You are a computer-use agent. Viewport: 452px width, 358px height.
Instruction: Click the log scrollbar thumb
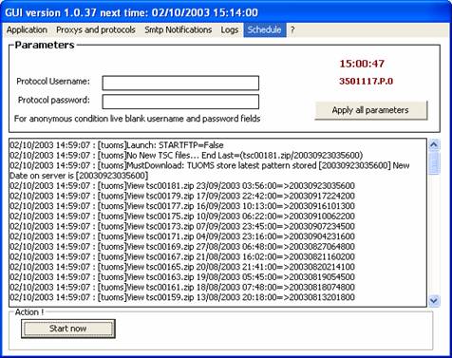pos(434,162)
